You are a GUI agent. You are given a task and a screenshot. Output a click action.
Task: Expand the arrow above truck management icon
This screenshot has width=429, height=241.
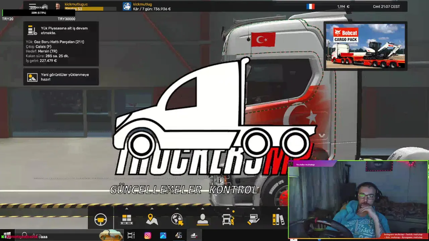(228, 209)
